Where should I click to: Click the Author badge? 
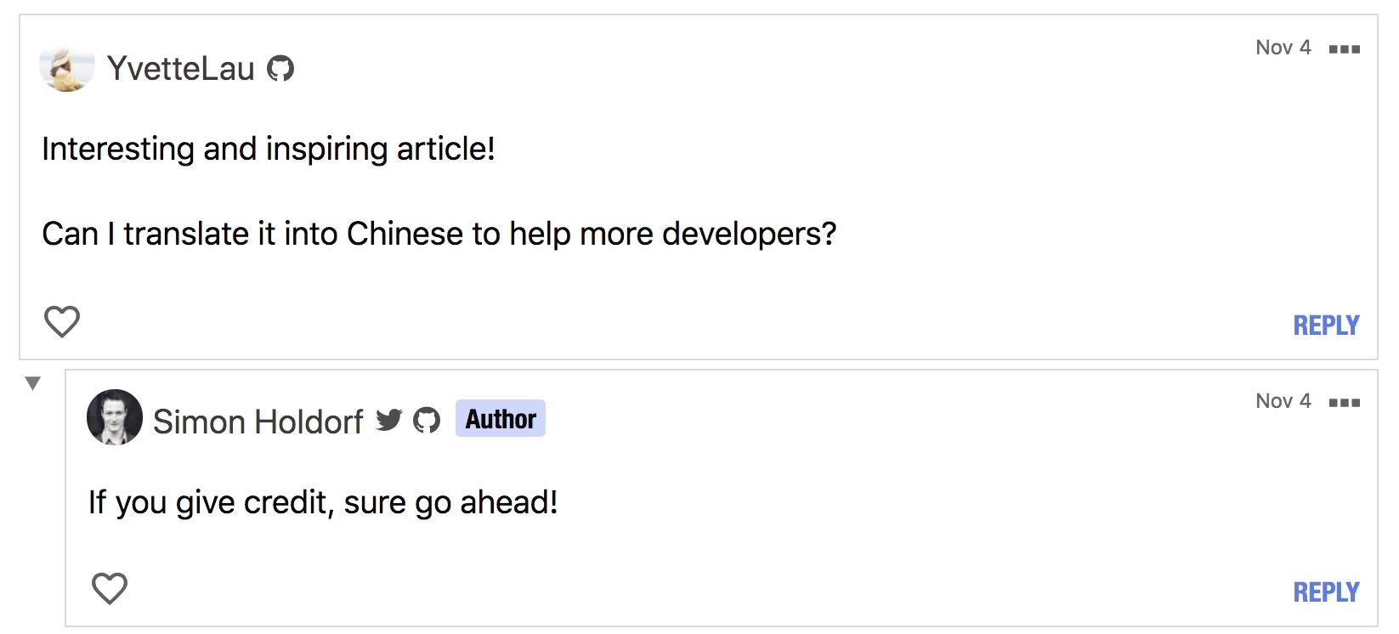tap(501, 418)
